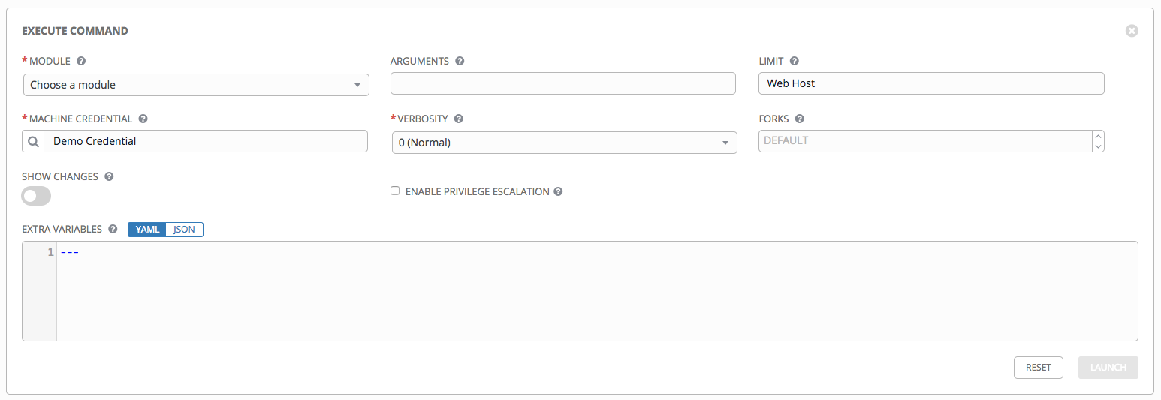
Task: Click the RESET button
Action: click(1039, 368)
